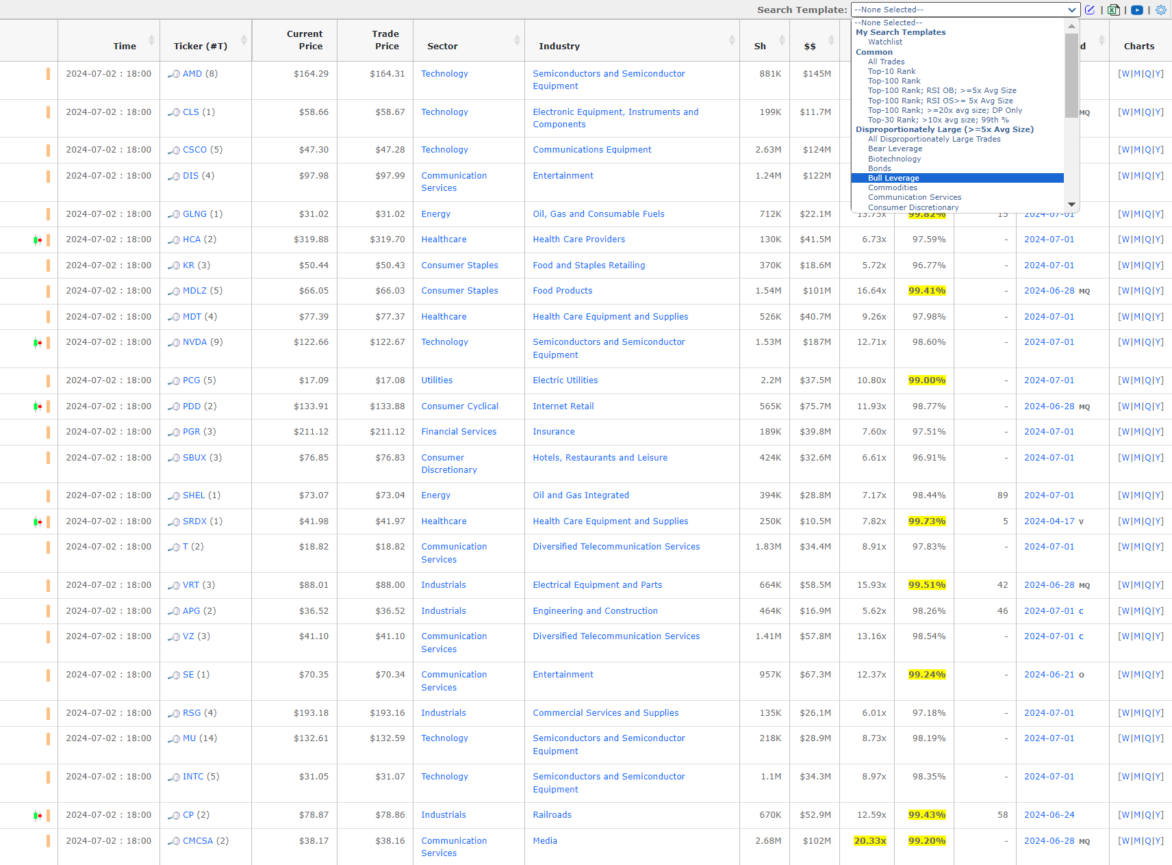The height and width of the screenshot is (865, 1172).
Task: Open Utilities sector link for PCG
Action: (x=437, y=380)
